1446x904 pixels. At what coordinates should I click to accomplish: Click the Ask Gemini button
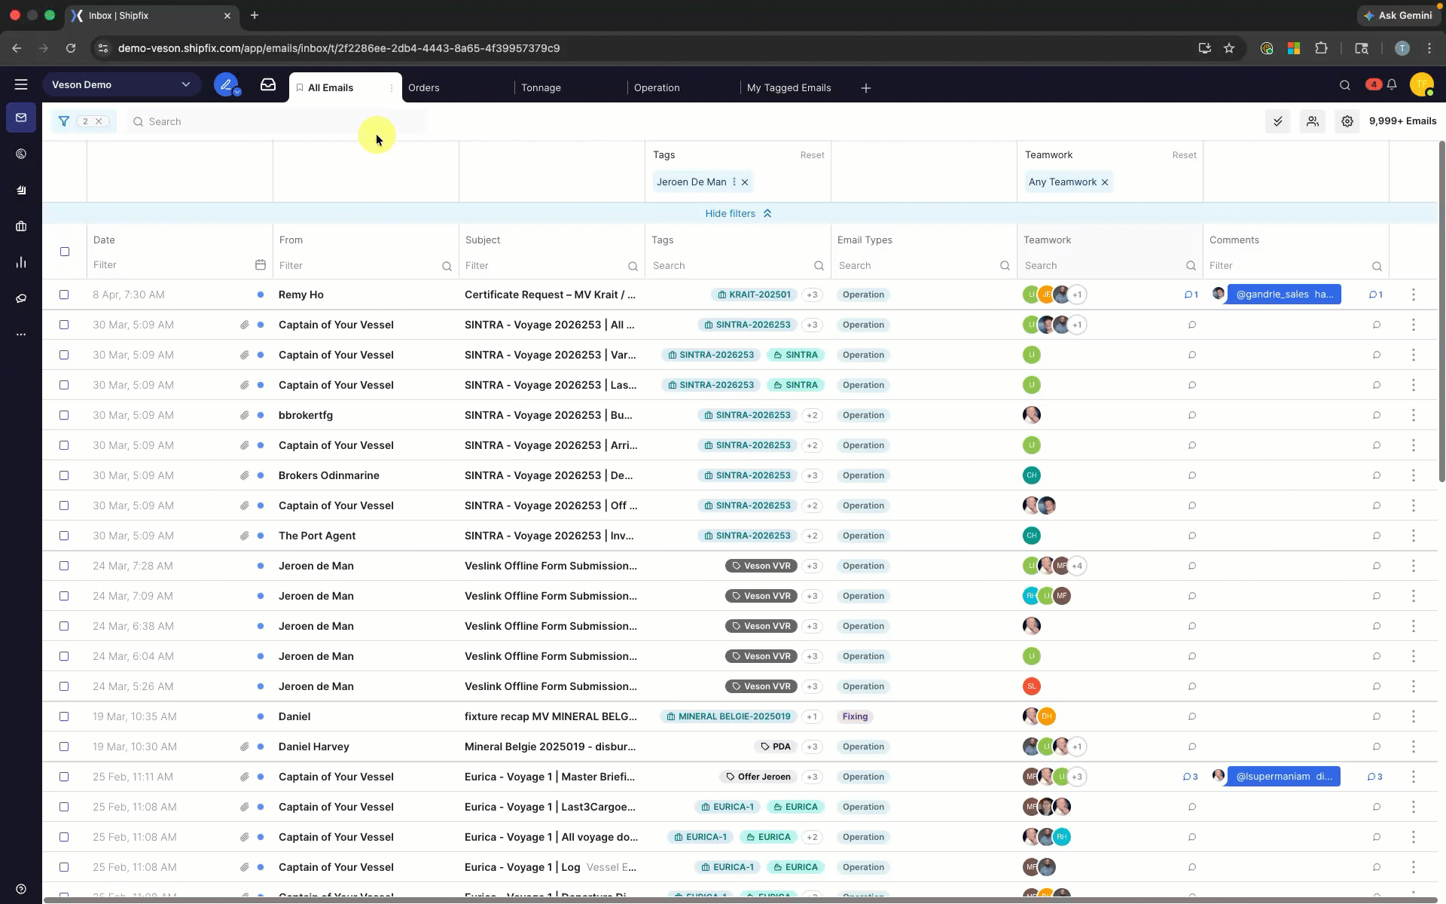coord(1398,15)
